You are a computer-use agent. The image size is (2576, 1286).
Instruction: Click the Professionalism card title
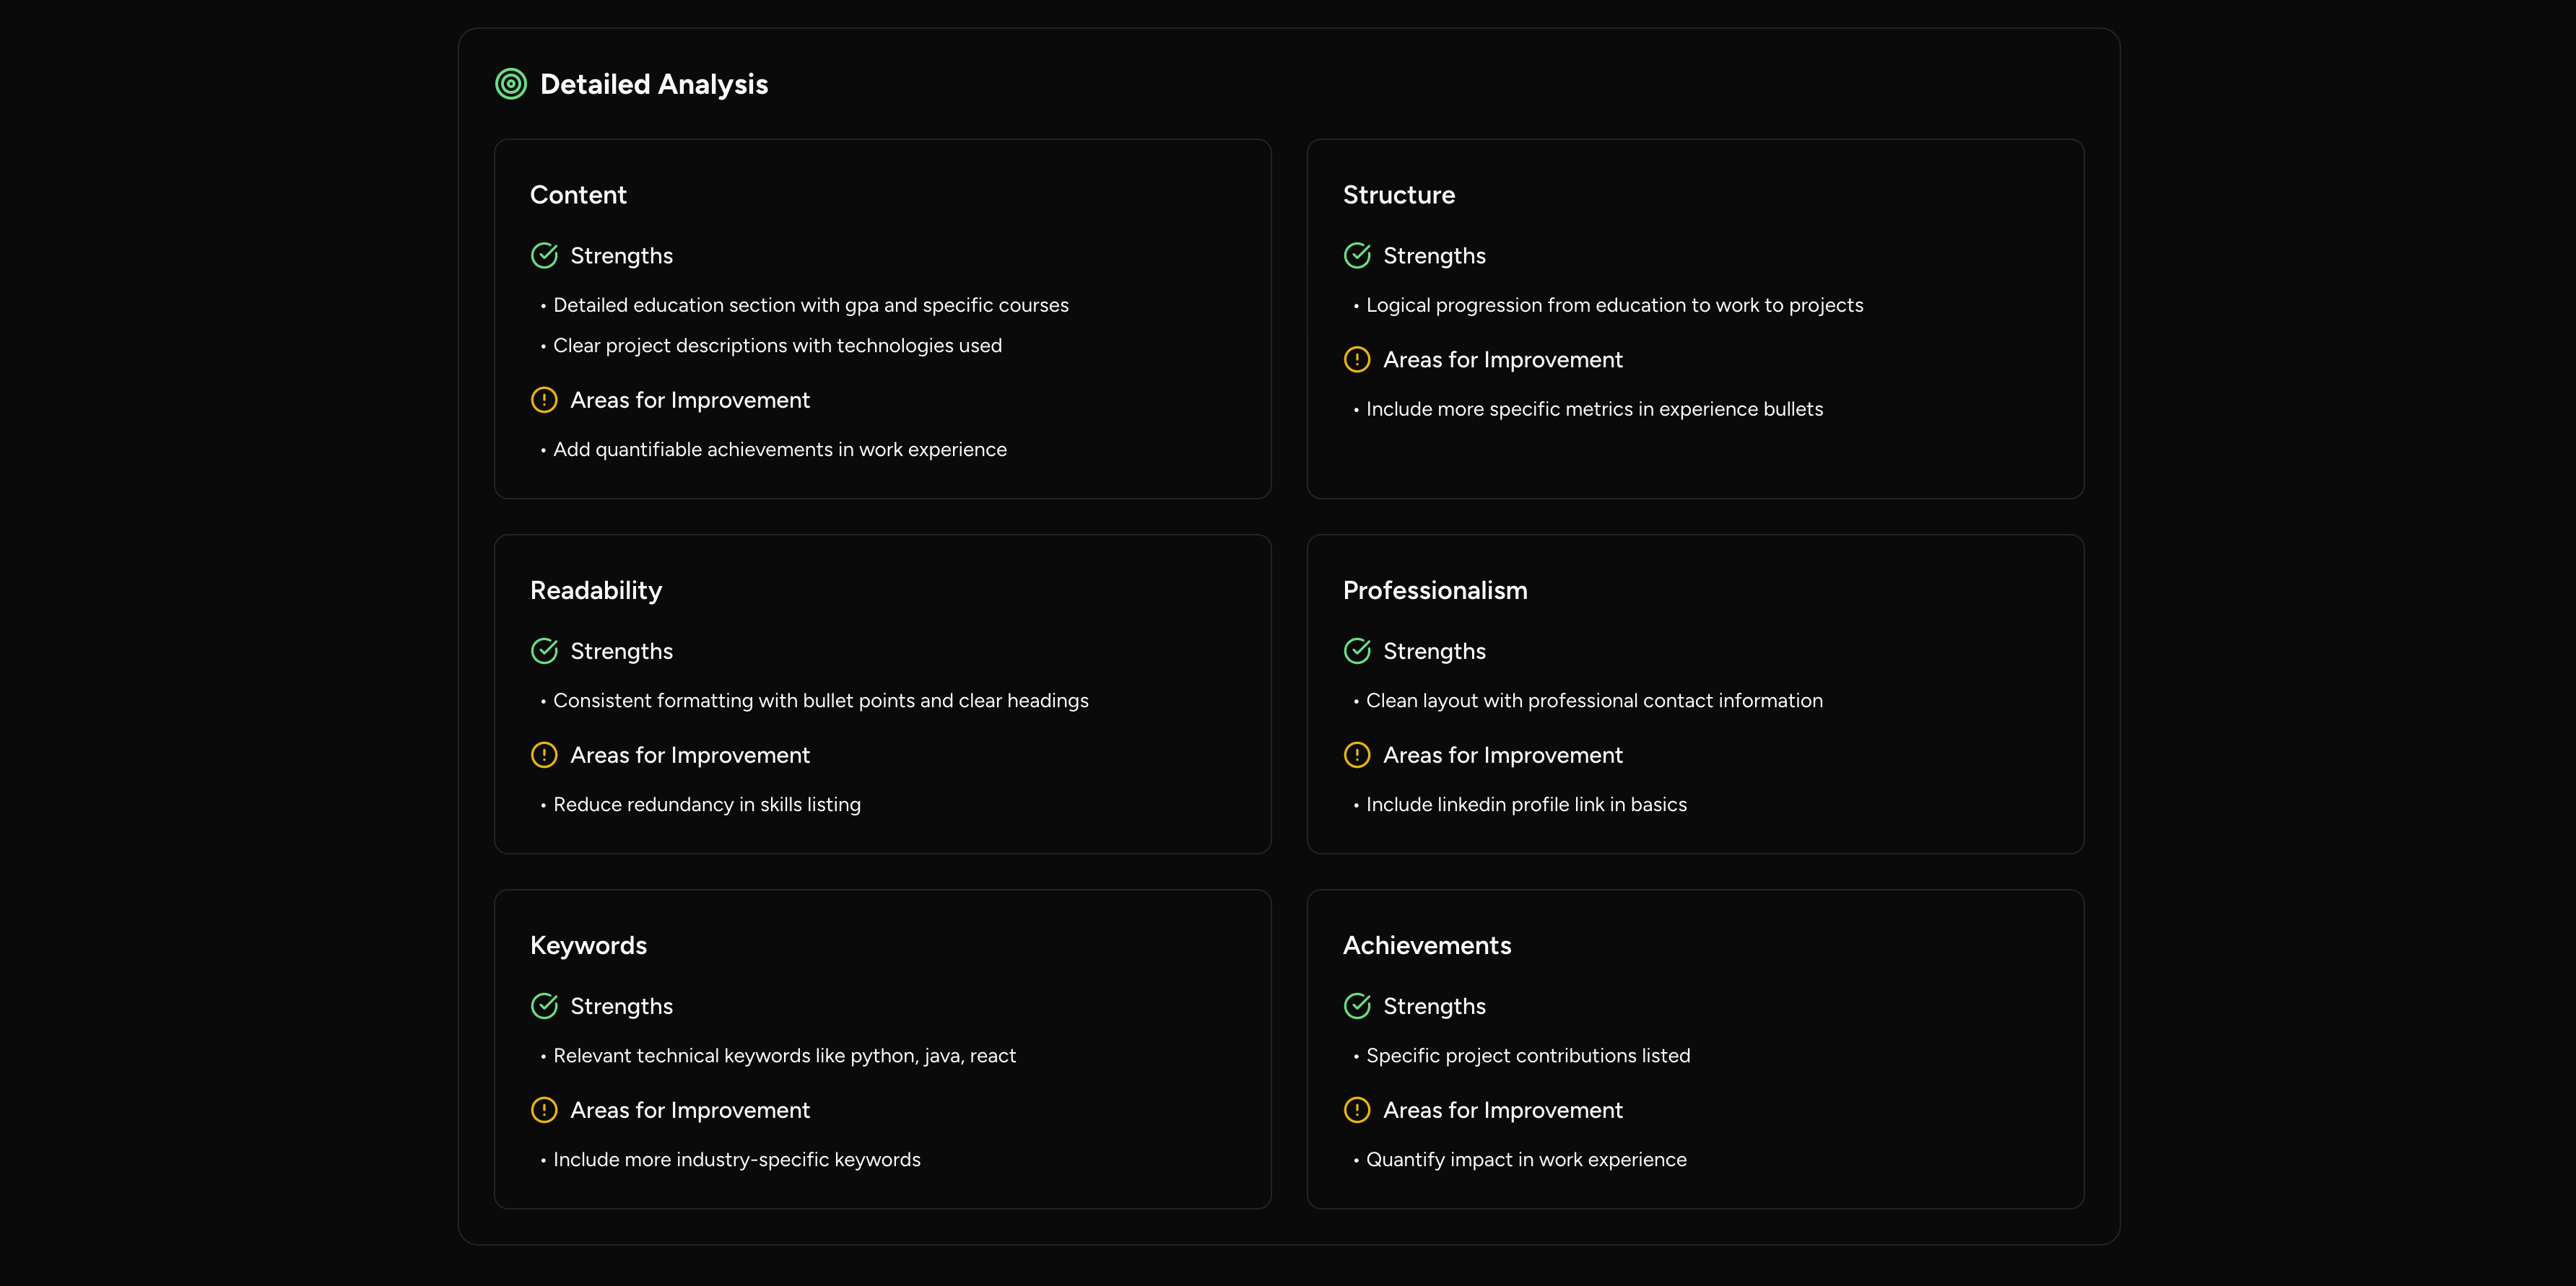[x=1435, y=590]
